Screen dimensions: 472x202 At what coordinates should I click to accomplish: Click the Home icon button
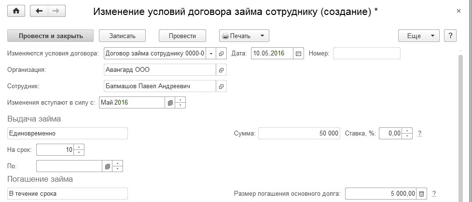16,11
